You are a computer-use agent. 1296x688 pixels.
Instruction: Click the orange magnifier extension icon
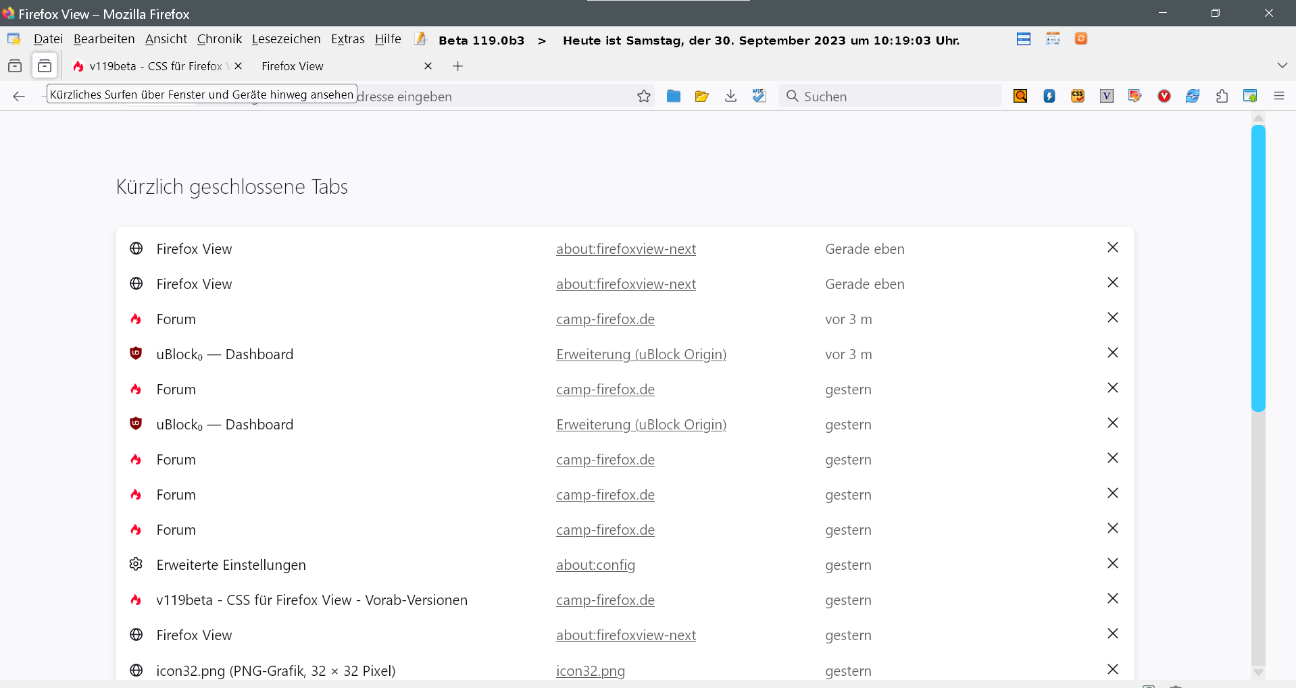tap(1020, 96)
